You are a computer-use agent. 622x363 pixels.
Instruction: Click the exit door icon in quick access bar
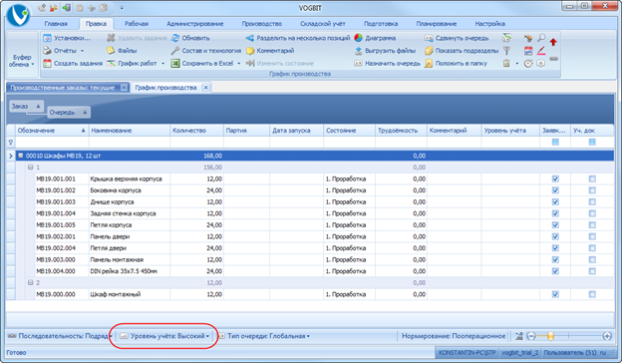(67, 8)
